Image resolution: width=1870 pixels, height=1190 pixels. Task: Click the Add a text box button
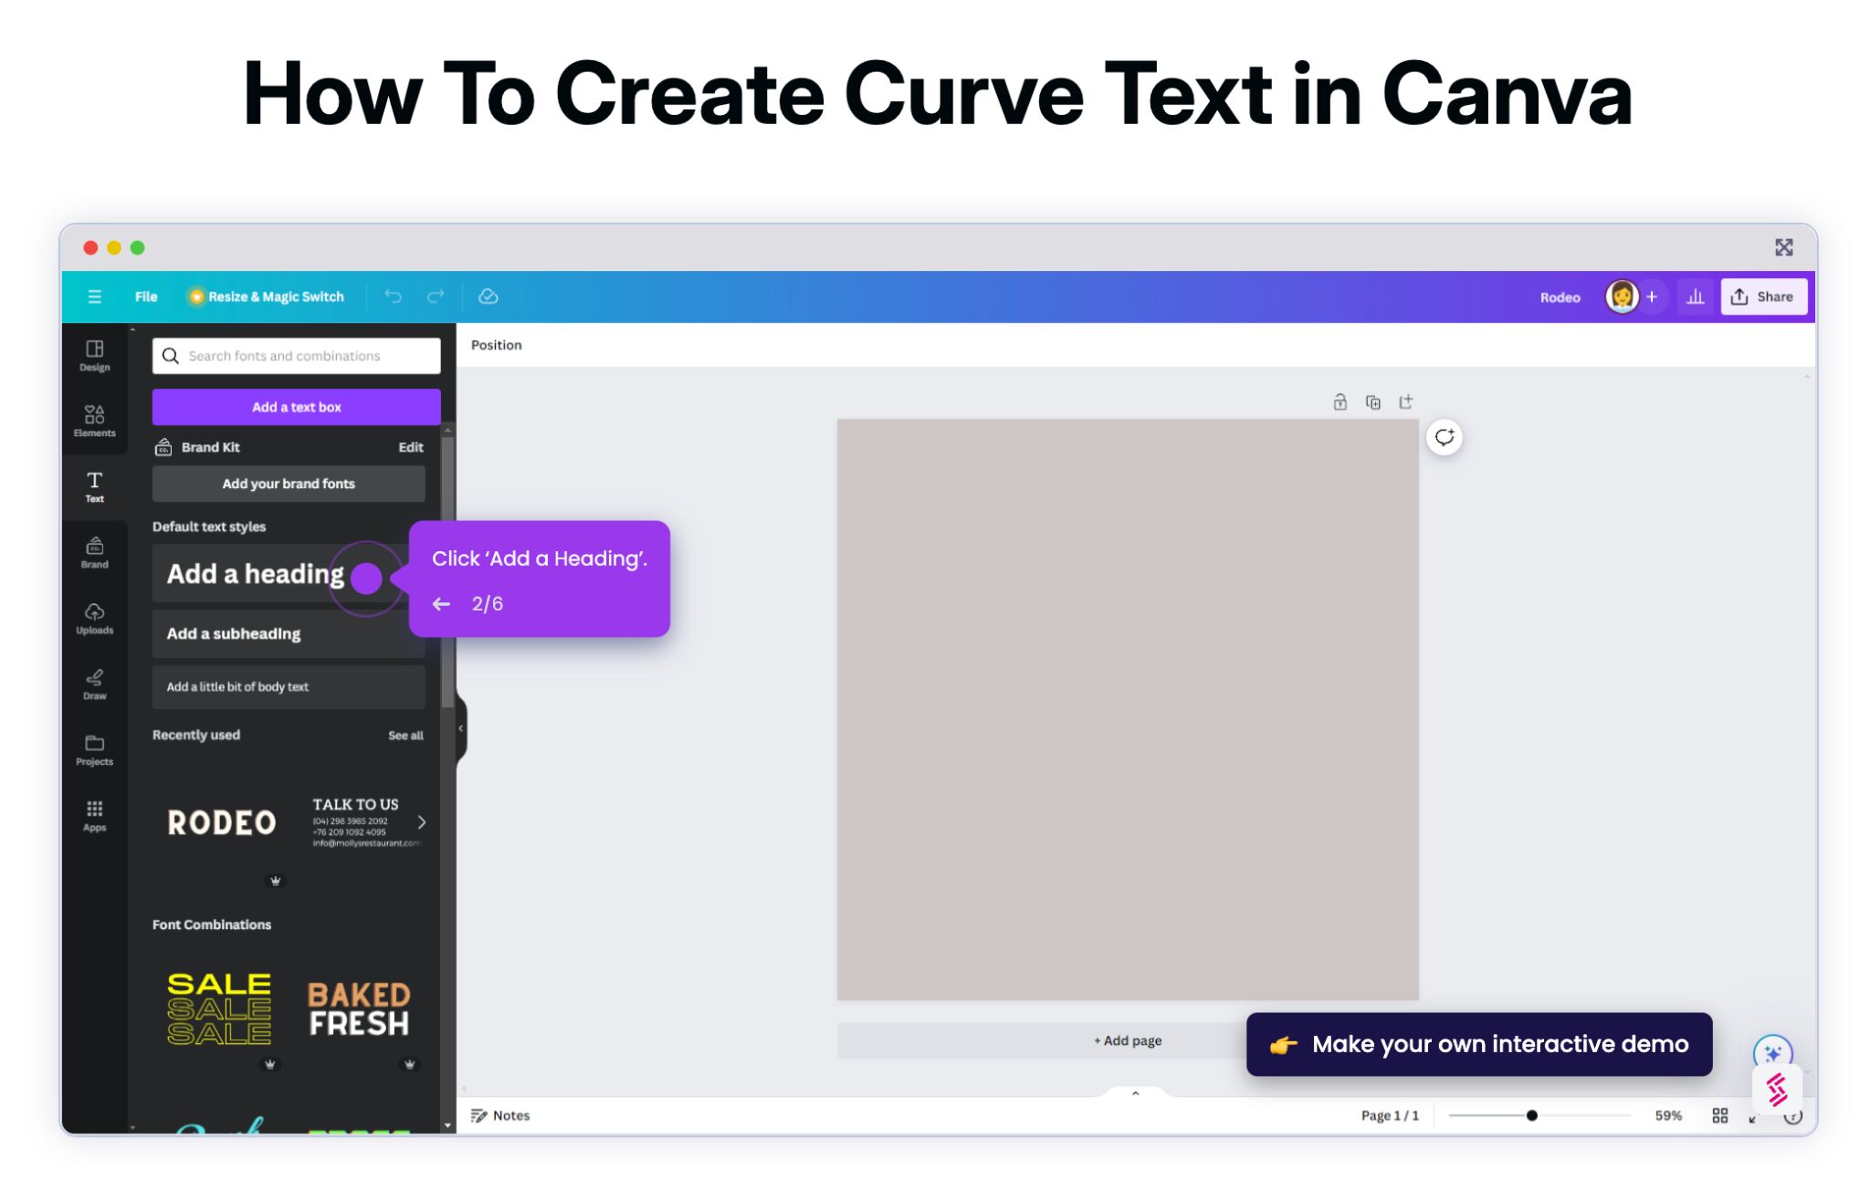click(x=296, y=406)
